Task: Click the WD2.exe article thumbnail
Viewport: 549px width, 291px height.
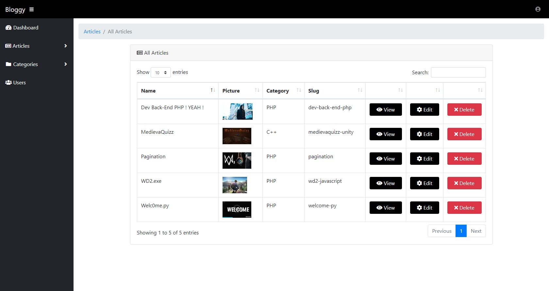Action: [x=235, y=185]
